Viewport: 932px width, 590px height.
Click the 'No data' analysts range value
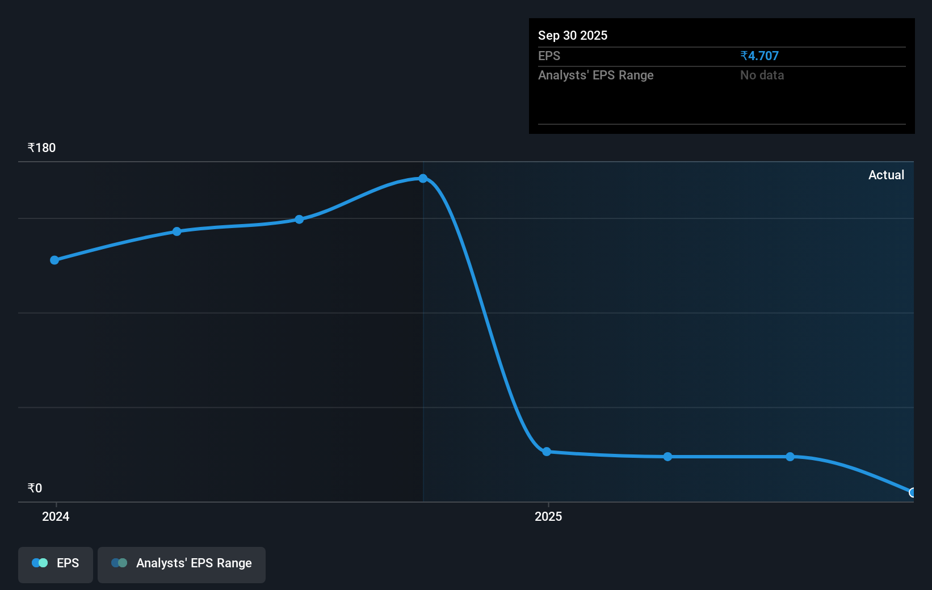762,75
